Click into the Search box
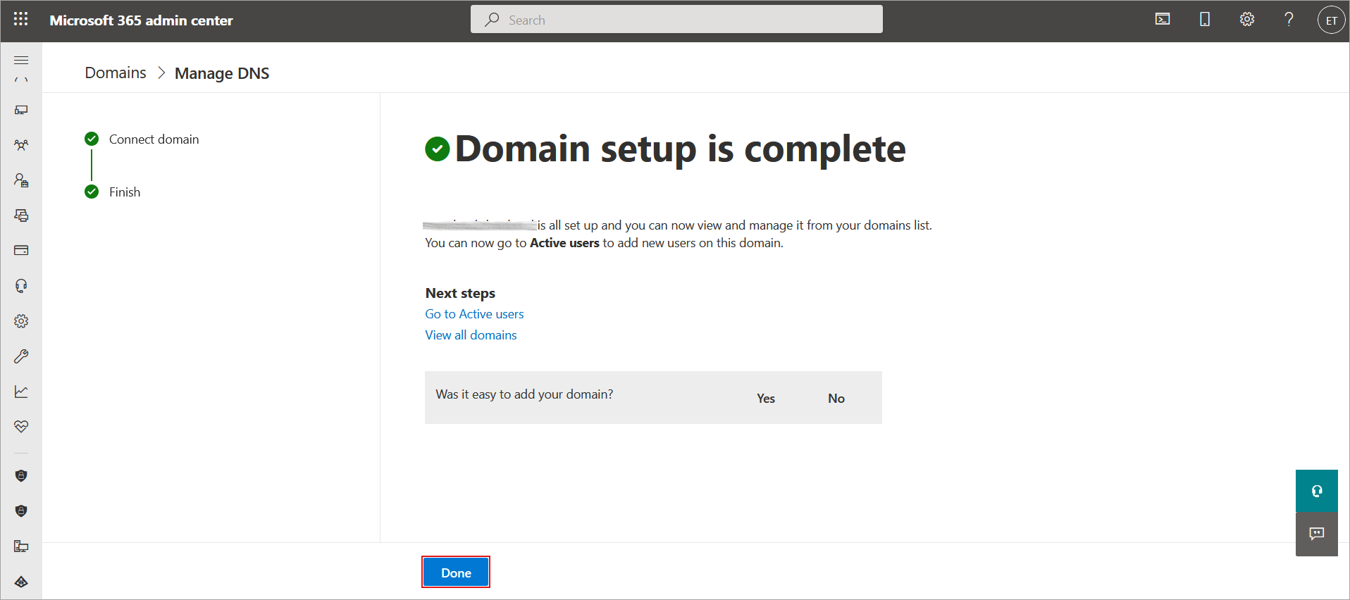1350x600 pixels. tap(676, 20)
